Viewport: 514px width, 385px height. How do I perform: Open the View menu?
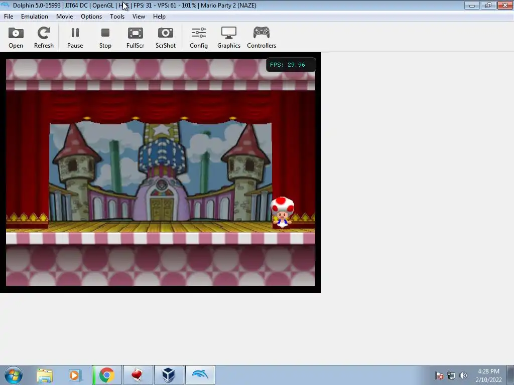click(139, 17)
